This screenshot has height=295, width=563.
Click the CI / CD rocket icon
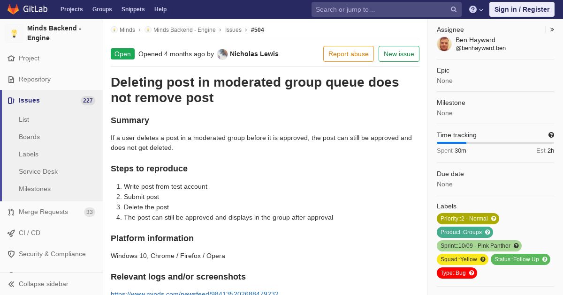pyautogui.click(x=11, y=233)
